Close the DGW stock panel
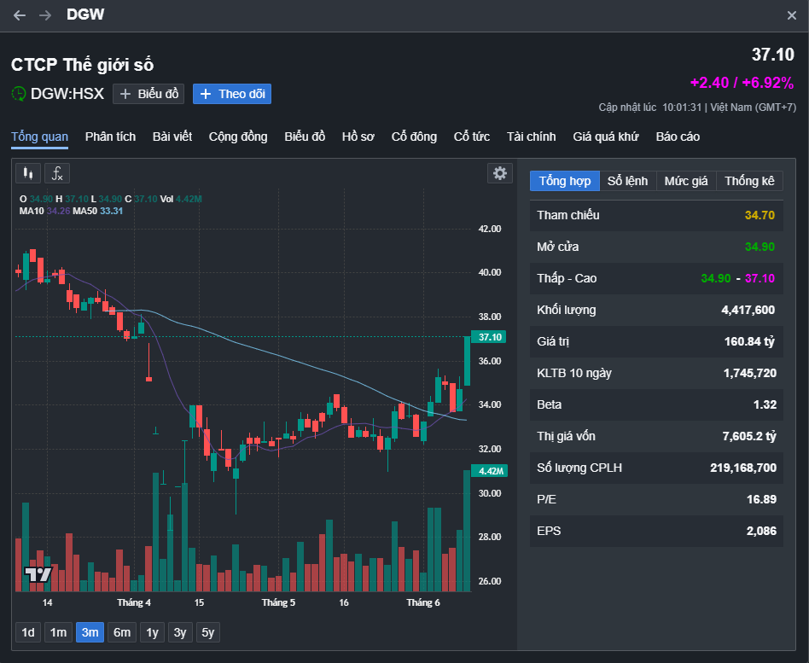Screen dimensions: 809x663 pyautogui.click(x=791, y=15)
